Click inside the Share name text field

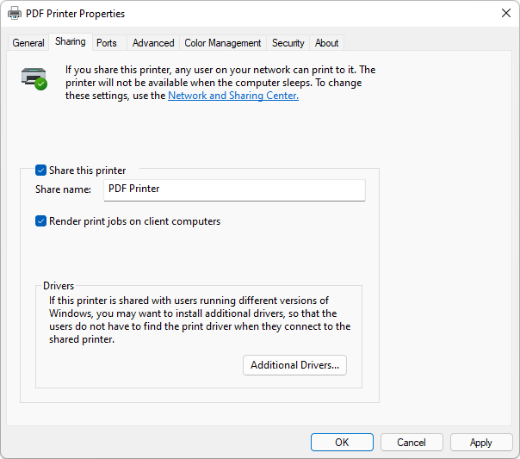(x=234, y=190)
